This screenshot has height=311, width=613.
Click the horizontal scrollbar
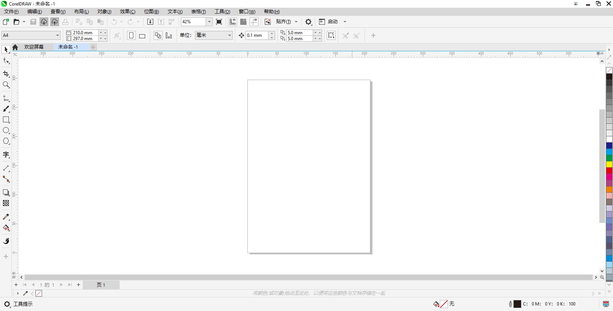[308, 277]
